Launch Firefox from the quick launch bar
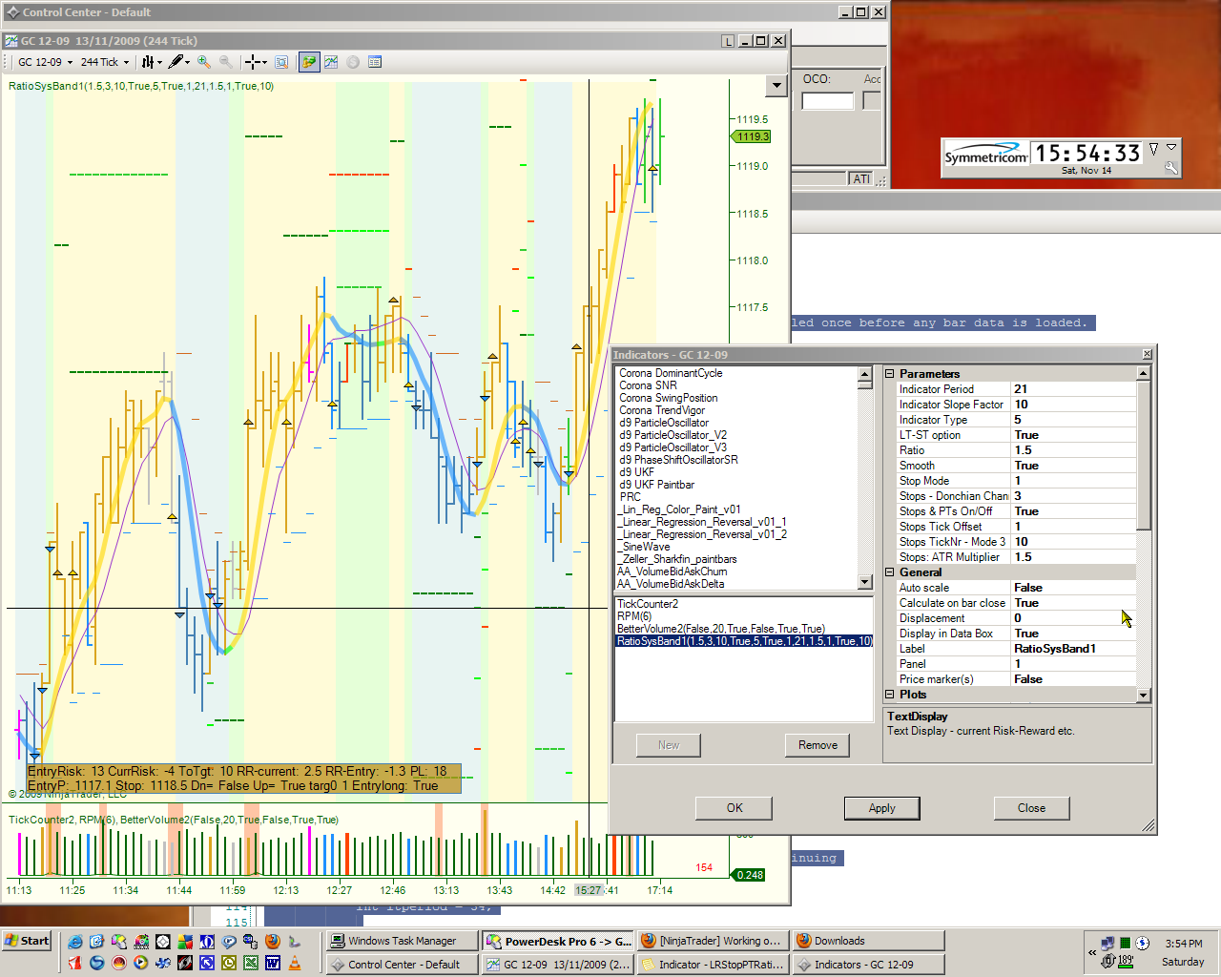 pyautogui.click(x=273, y=942)
